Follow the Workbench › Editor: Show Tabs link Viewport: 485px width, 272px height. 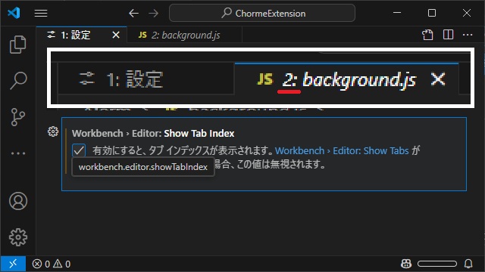coord(342,150)
